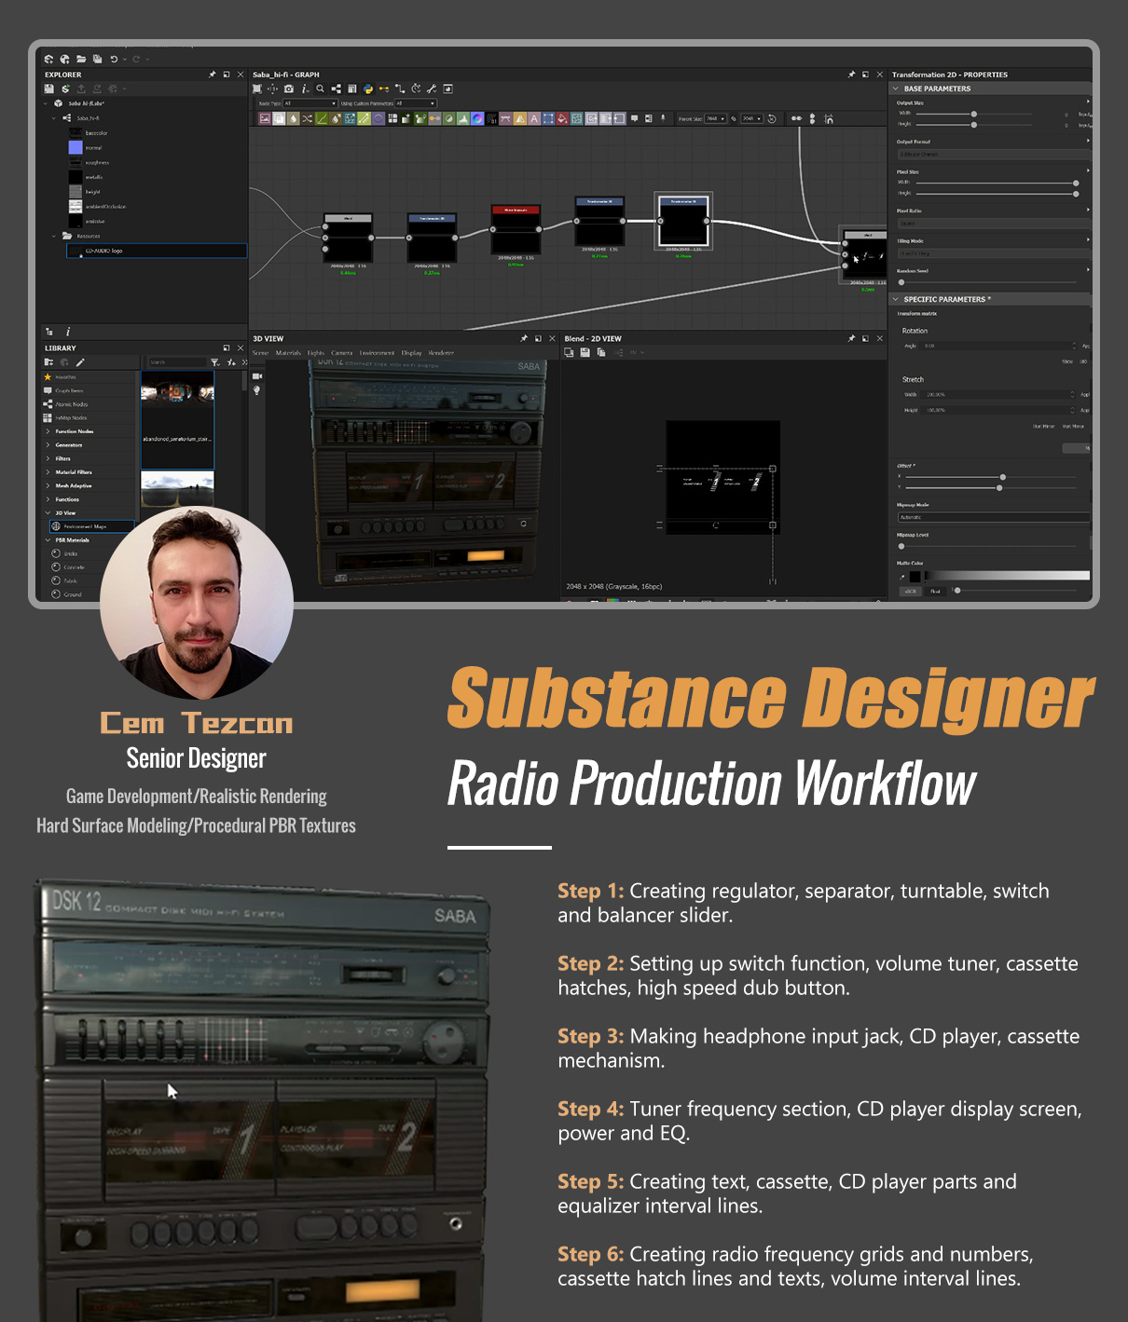Click the reset size icon beside 2048 dropdown

coord(772,118)
